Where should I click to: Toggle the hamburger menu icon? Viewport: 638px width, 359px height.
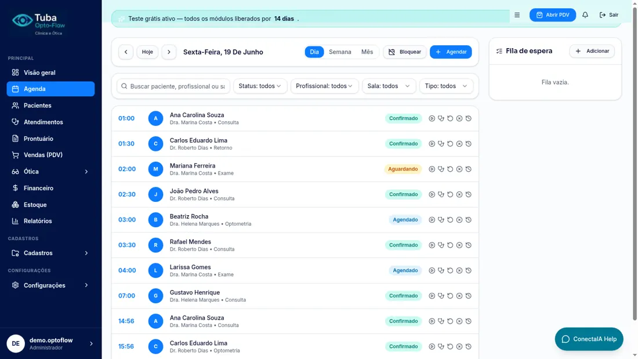pos(517,15)
